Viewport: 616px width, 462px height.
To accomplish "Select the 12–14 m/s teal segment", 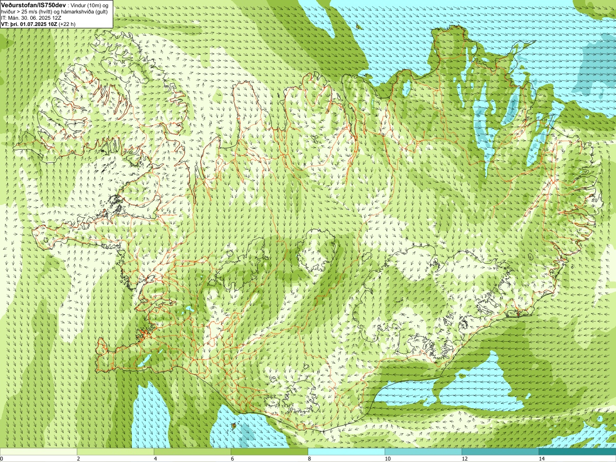I will click(500, 452).
